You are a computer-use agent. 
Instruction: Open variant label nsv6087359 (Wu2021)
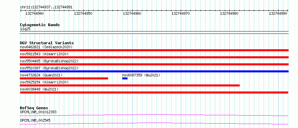pos(141,75)
